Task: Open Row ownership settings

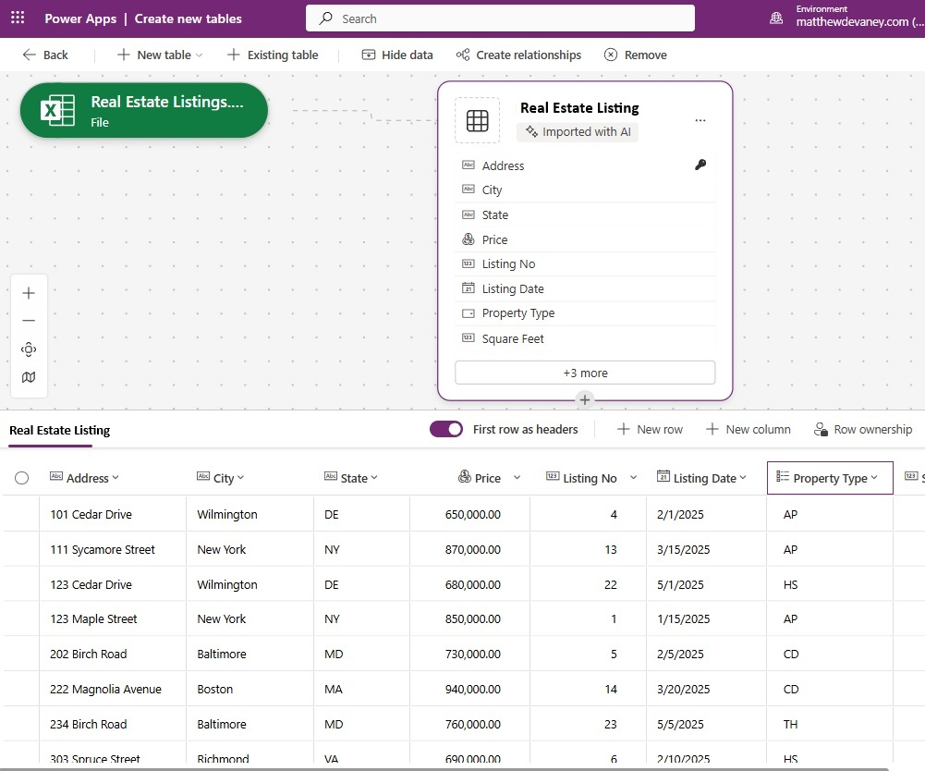Action: [862, 429]
